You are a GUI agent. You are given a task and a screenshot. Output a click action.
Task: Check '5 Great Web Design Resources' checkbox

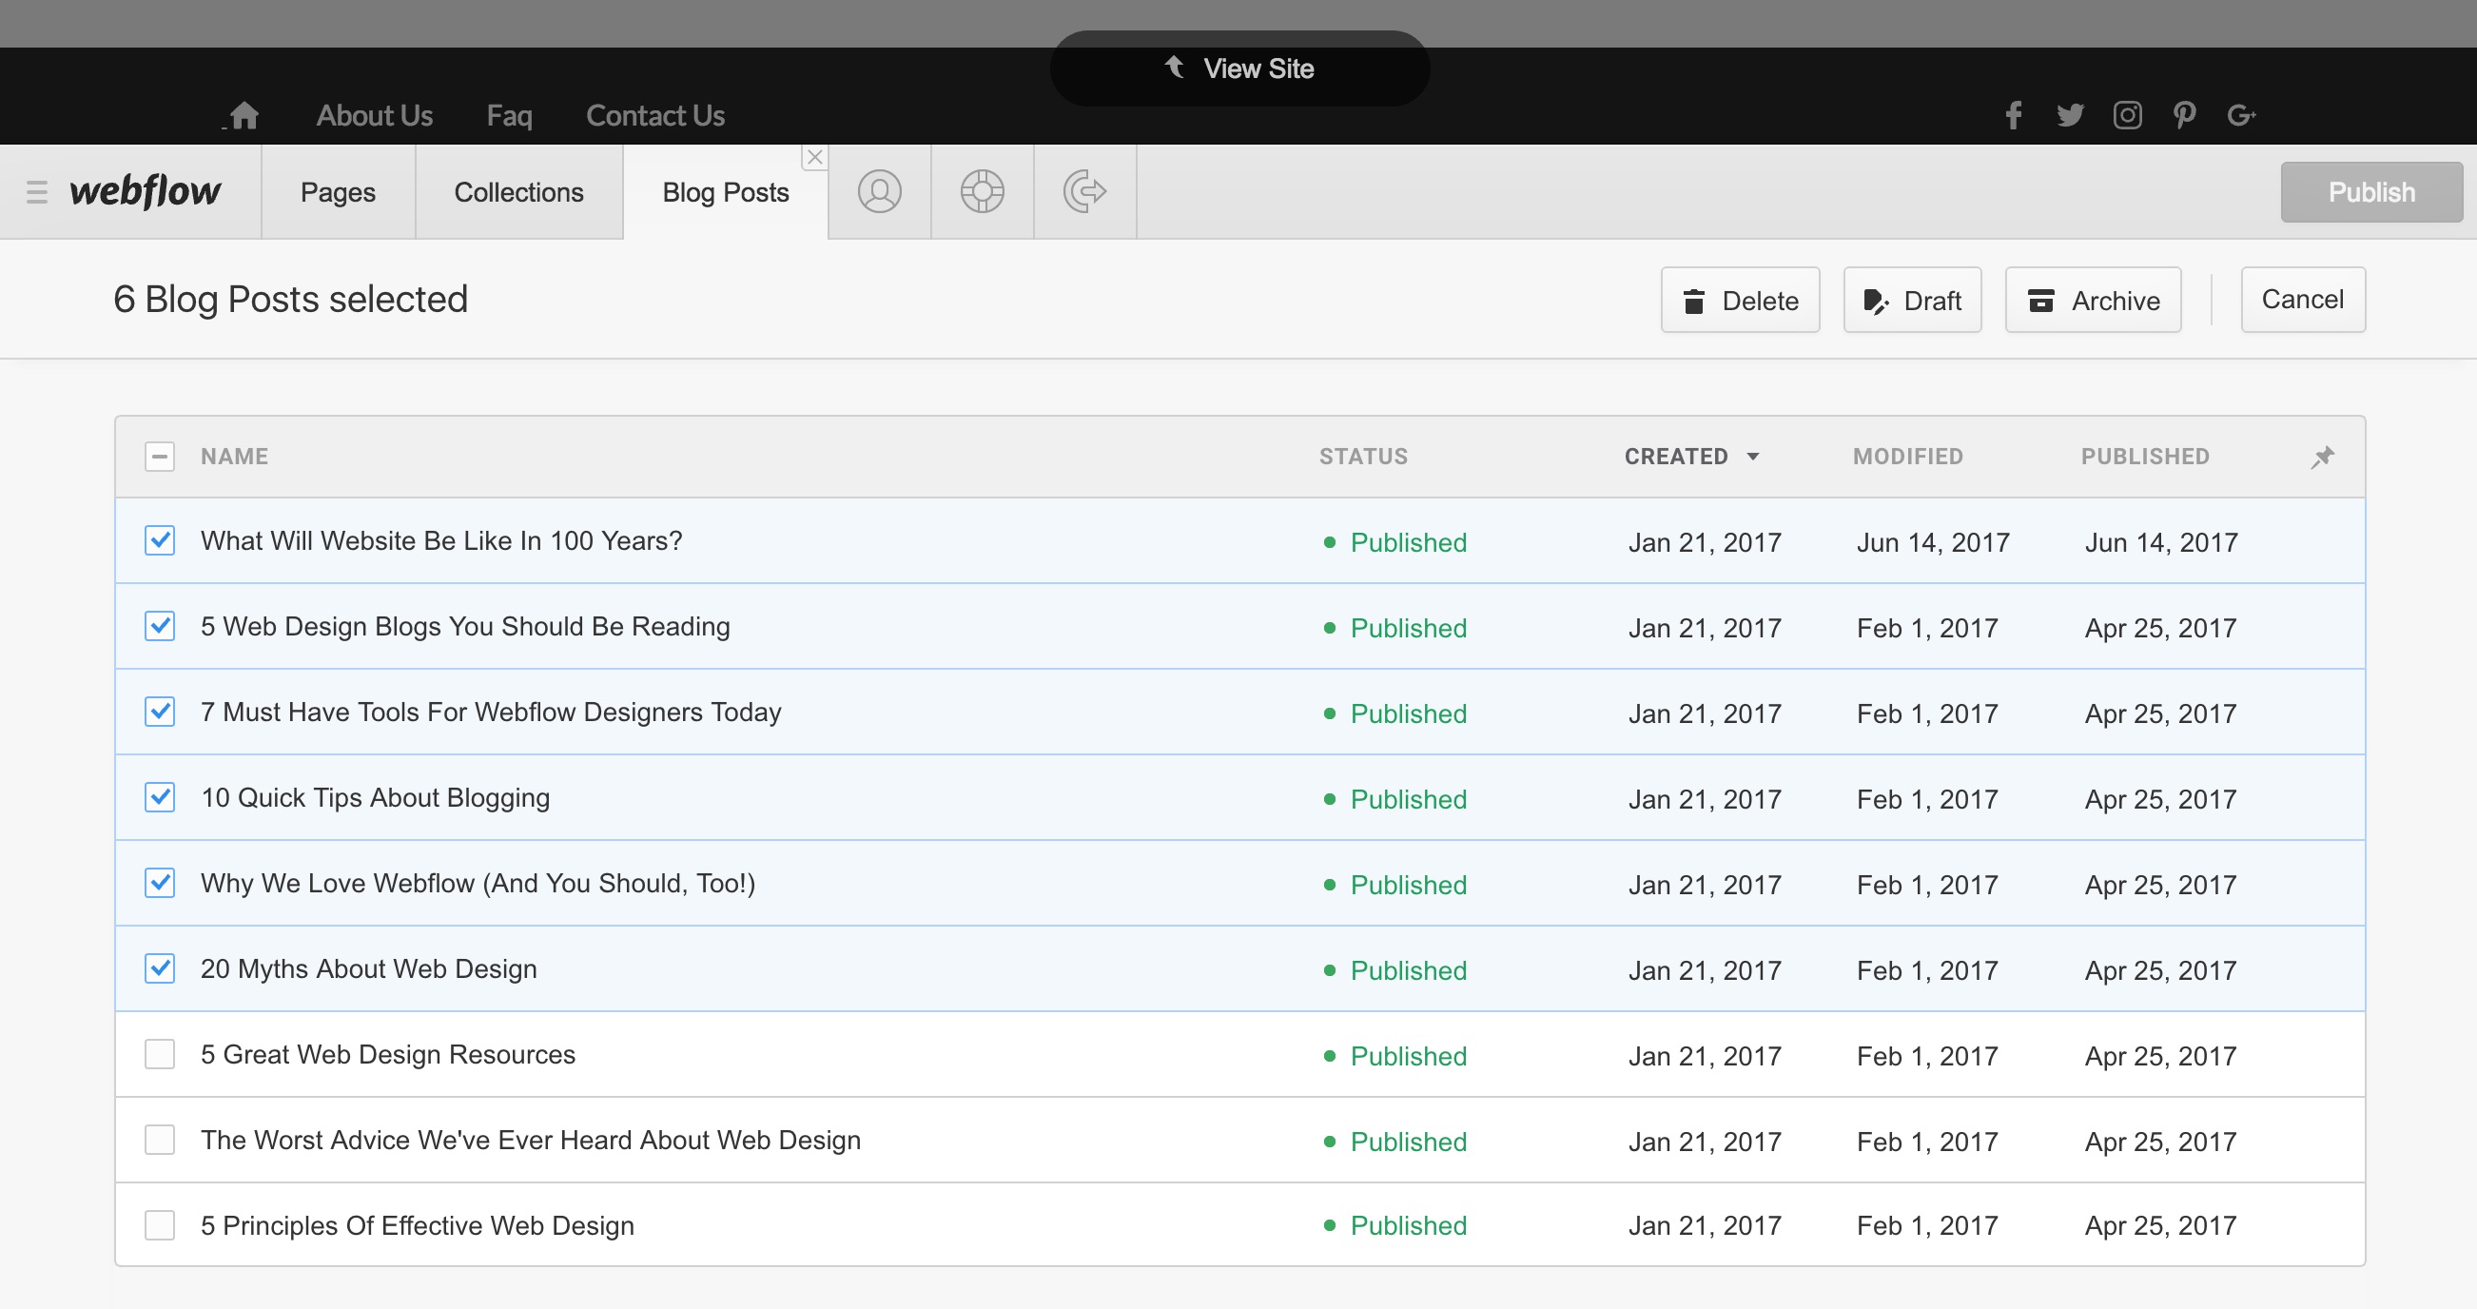click(x=160, y=1054)
